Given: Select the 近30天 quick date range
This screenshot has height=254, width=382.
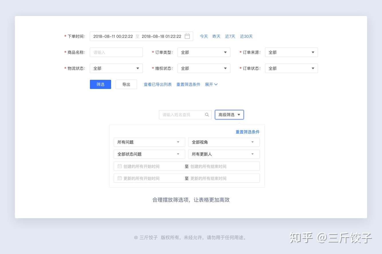Looking at the screenshot, I should pyautogui.click(x=246, y=36).
